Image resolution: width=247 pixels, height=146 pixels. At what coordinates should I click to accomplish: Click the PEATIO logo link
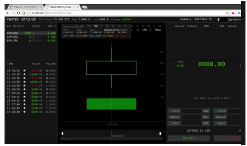tap(13, 20)
